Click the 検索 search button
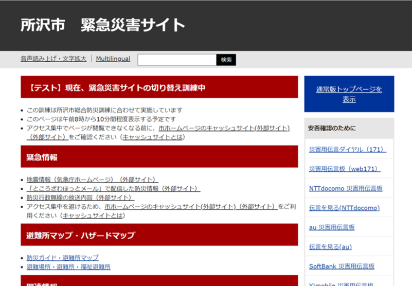Viewport: 412px width, 286px height. click(226, 60)
